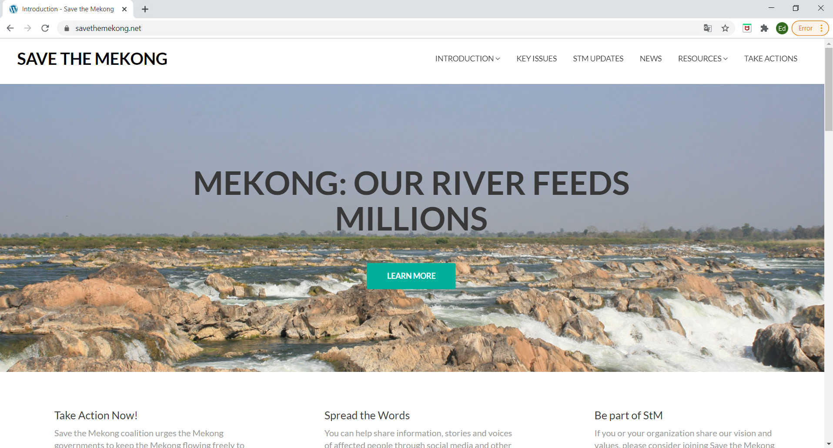Open the NEWS menu item
The image size is (833, 448).
tap(651, 59)
